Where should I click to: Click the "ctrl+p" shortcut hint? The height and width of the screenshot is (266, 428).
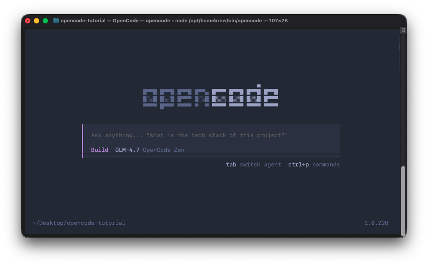[x=299, y=165]
